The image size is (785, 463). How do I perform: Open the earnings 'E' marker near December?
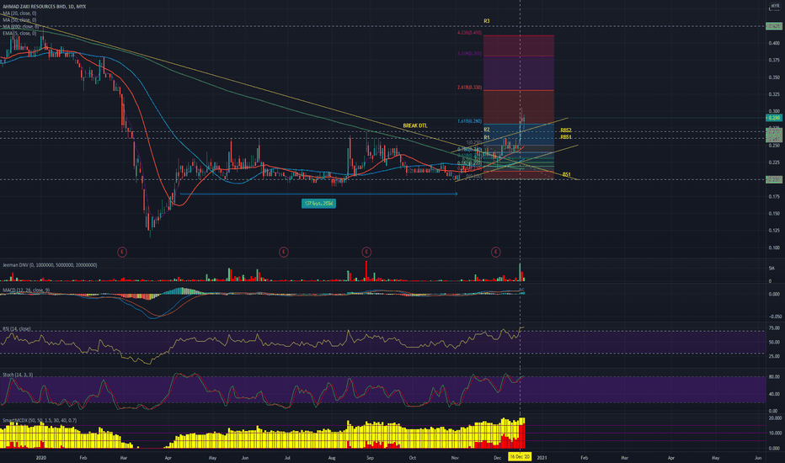pyautogui.click(x=495, y=253)
